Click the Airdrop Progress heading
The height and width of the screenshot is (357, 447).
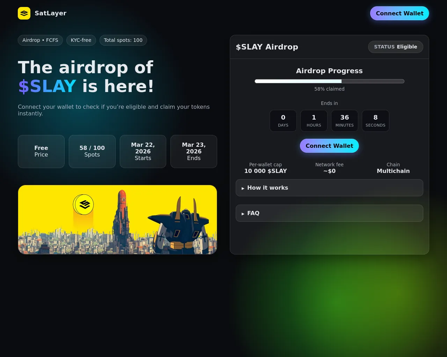tap(329, 71)
